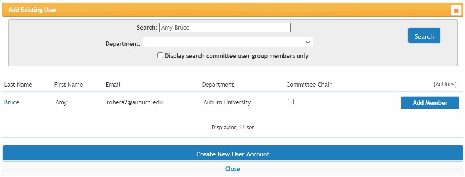Close the dialog with the X icon
The height and width of the screenshot is (177, 465).
pos(456,11)
